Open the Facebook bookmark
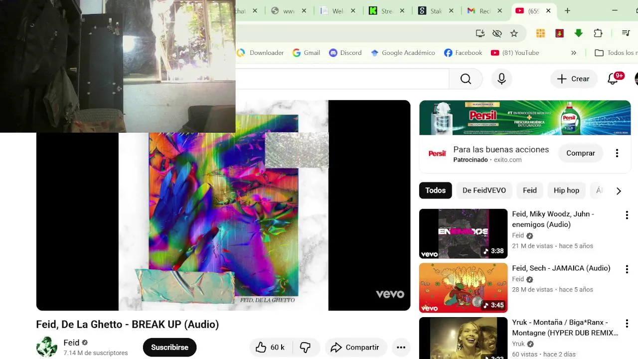Screen dimensions: 638x359 (463, 53)
